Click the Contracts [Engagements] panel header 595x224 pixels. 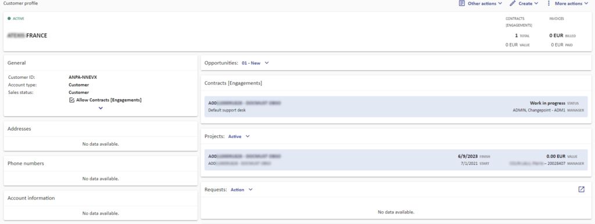click(x=233, y=83)
